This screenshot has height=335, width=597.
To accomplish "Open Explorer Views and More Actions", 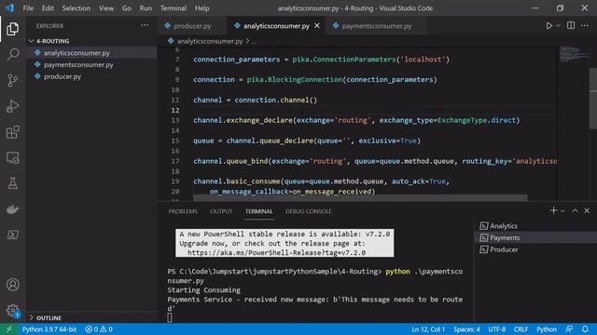I will tap(145, 25).
